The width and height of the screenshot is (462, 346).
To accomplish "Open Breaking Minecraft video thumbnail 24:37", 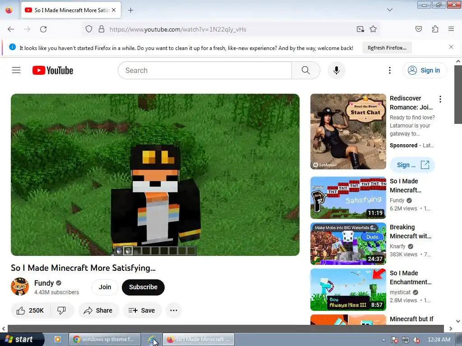I will point(348,244).
